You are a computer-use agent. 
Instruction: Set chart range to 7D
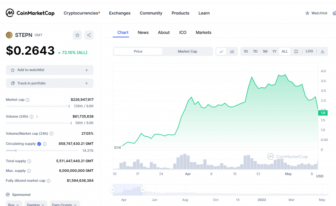point(255,51)
